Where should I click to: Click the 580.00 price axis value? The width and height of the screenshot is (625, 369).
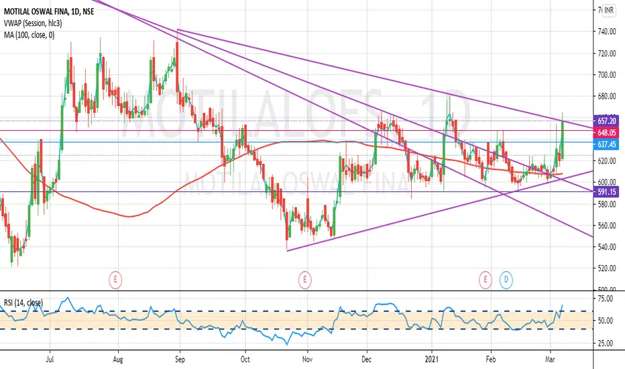click(607, 204)
